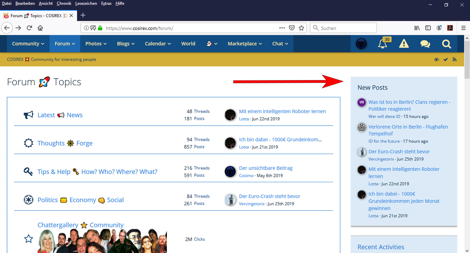This screenshot has height=253, width=470.
Task: Click the Latest News megaphone forum icon
Action: 29,115
